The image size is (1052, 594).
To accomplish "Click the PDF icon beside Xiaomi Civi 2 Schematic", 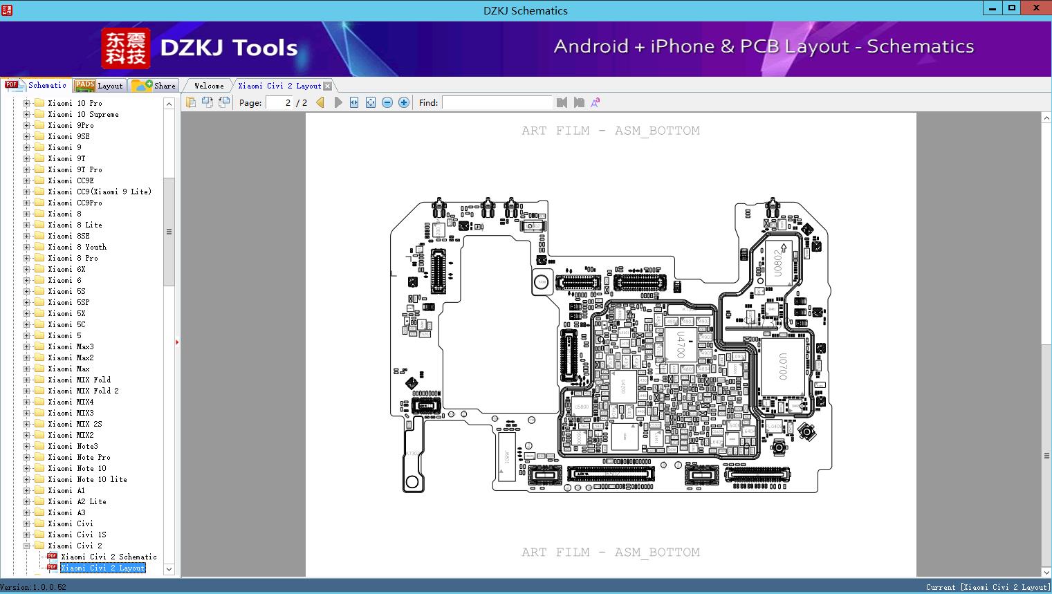I will (52, 556).
